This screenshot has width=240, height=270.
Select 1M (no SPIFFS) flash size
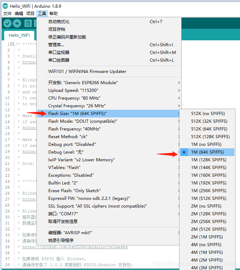[x=207, y=144]
